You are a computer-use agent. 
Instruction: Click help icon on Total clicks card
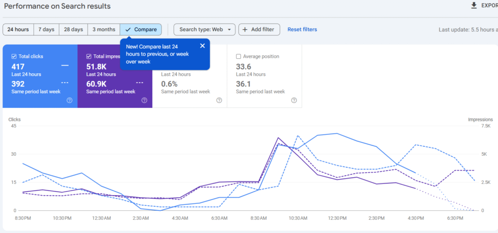click(x=70, y=100)
